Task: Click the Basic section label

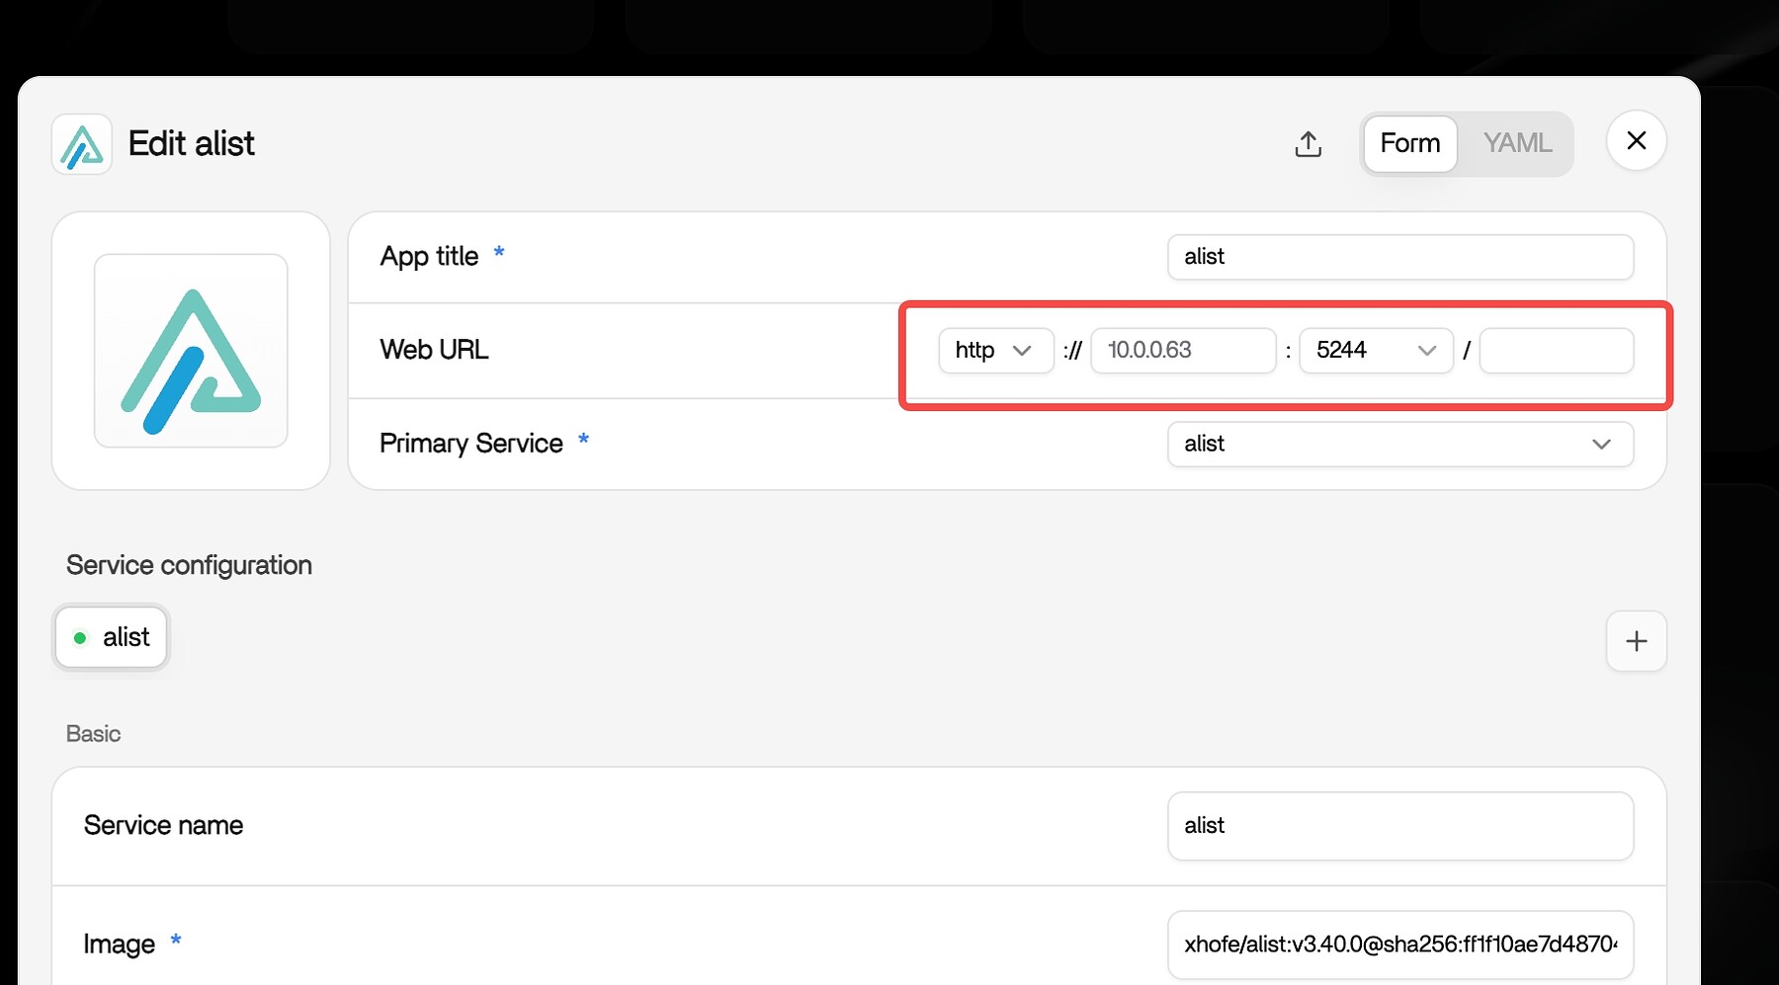Action: pos(93,734)
